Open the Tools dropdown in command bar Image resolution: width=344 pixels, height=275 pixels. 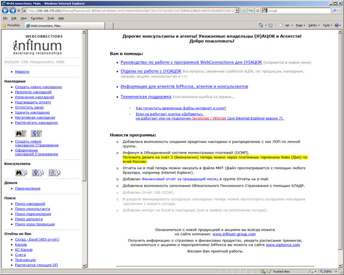point(327,25)
